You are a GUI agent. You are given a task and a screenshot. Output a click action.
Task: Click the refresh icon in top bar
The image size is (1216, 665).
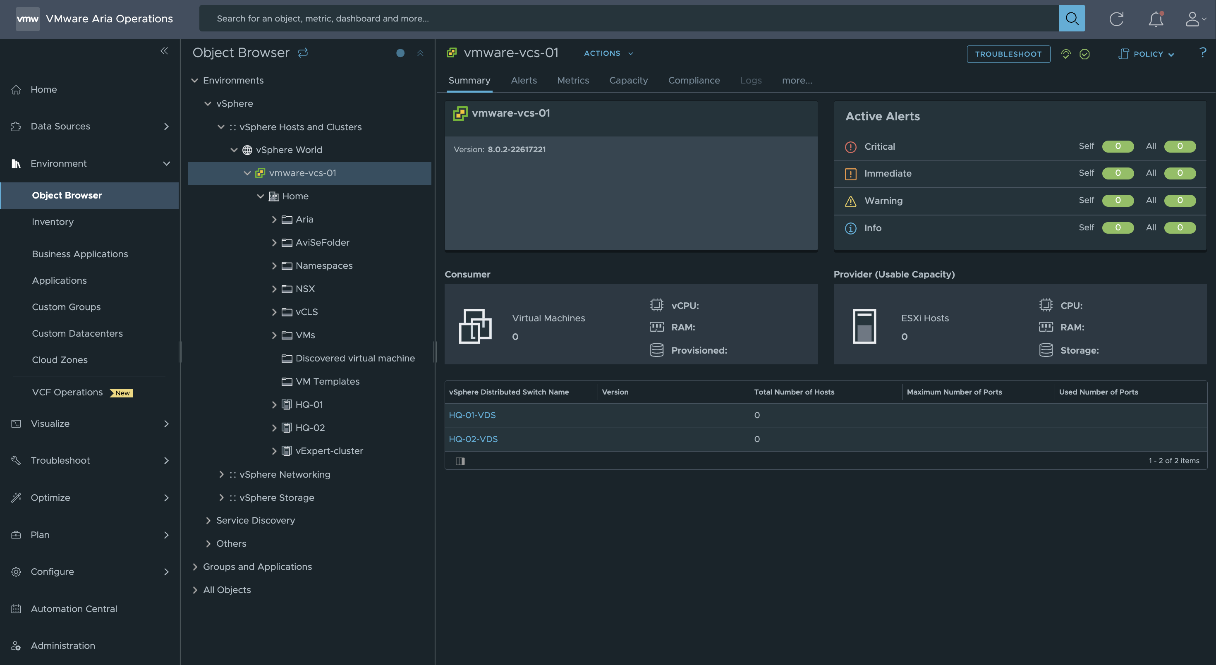pos(1116,19)
